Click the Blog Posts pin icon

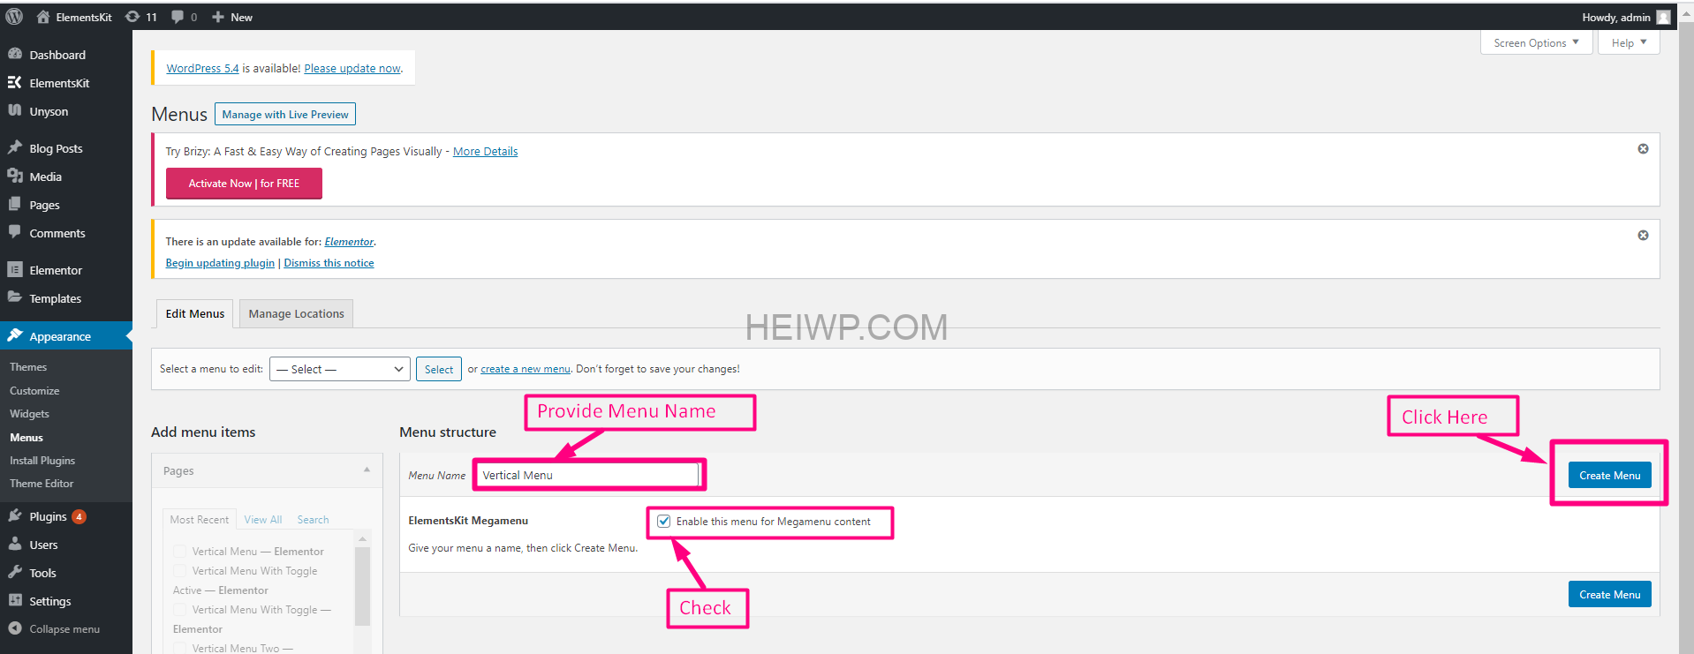point(15,147)
